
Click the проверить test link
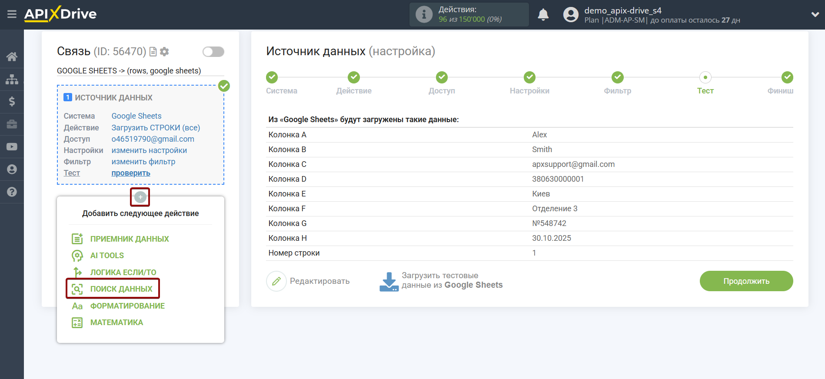pos(131,173)
